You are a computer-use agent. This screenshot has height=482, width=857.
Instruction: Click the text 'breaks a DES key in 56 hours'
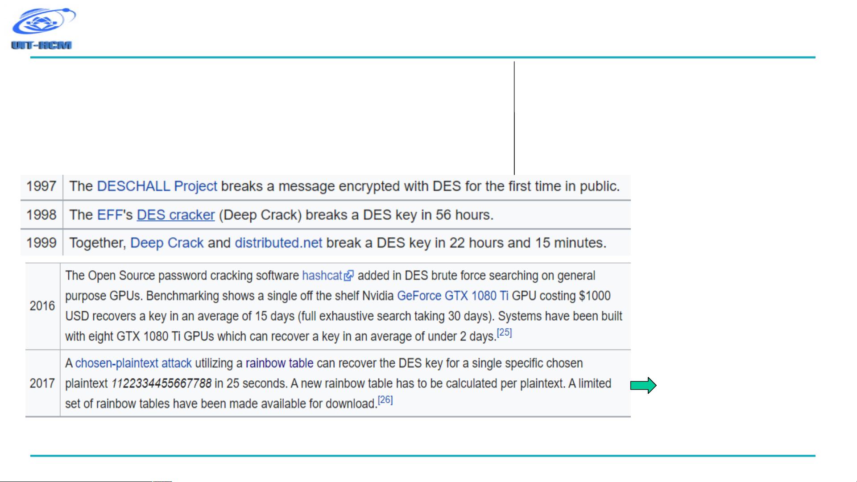398,215
